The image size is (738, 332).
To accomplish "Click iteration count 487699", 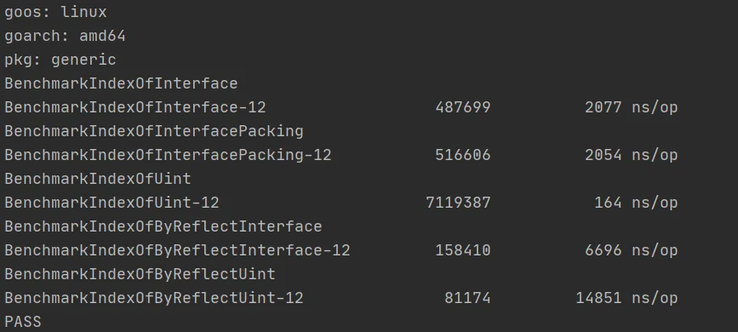I will point(463,107).
